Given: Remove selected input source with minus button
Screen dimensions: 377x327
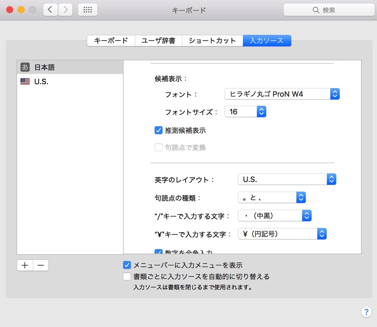Looking at the screenshot, I should point(41,265).
